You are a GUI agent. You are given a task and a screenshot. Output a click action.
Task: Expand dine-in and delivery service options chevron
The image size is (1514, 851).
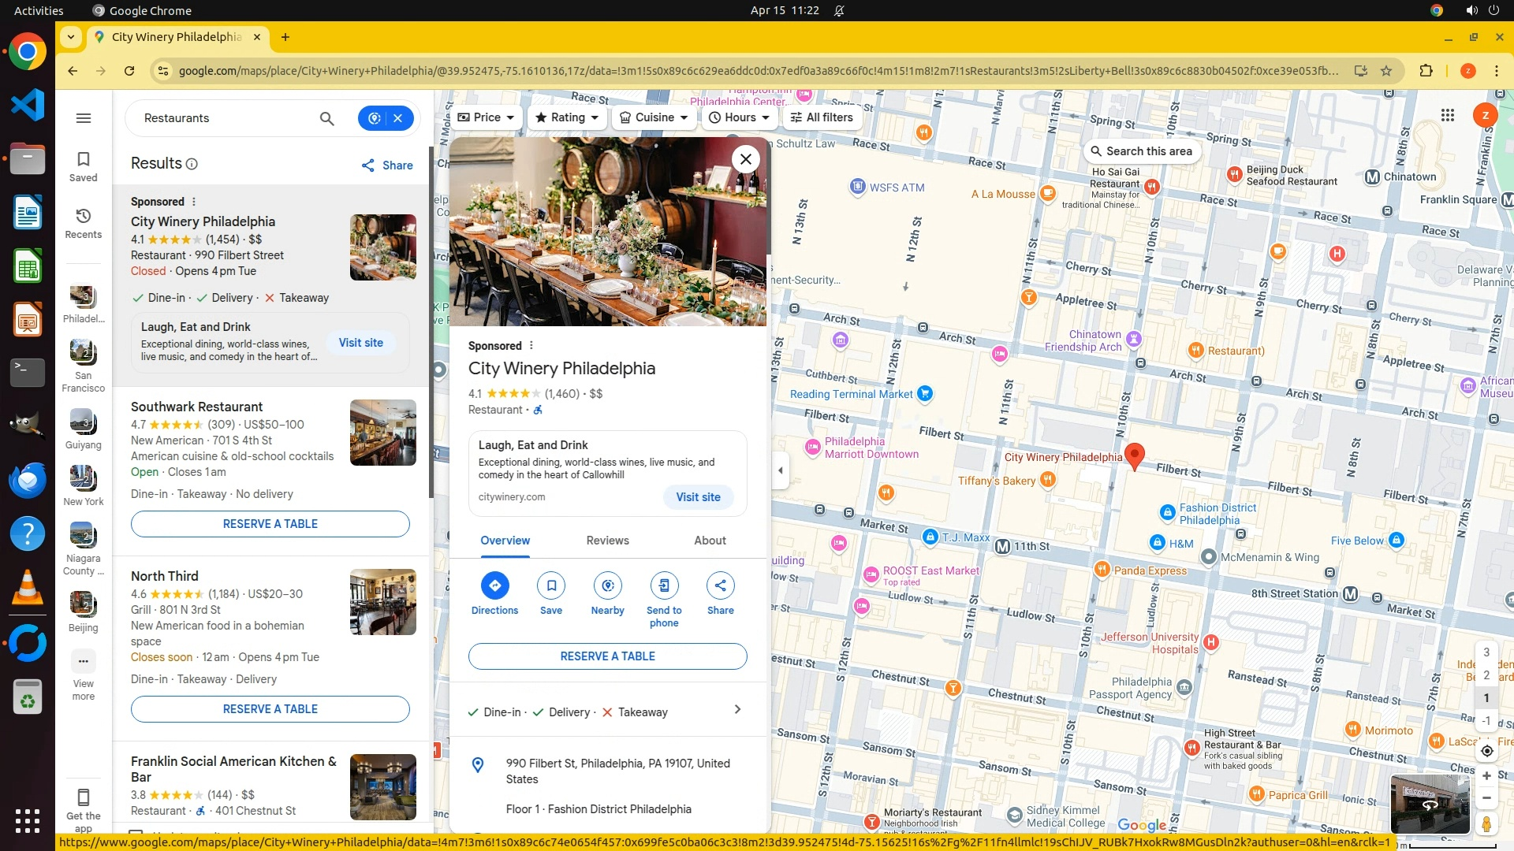(x=736, y=710)
